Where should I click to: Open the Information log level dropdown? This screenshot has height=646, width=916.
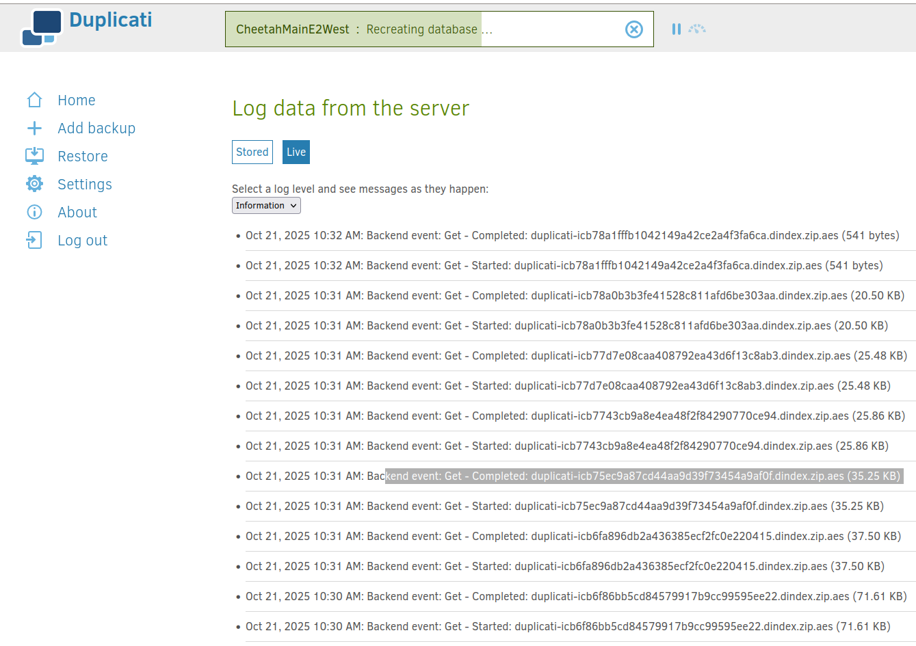point(266,206)
